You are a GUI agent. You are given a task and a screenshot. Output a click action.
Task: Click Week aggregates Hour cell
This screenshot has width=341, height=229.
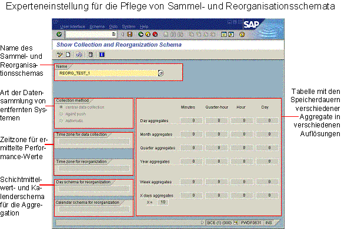pos(242,181)
